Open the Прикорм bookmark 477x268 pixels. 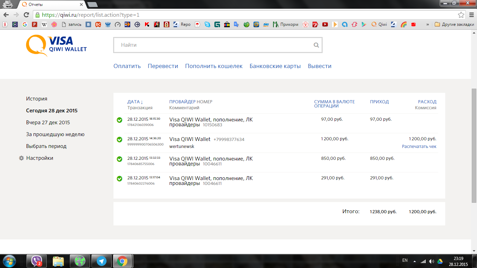pyautogui.click(x=286, y=24)
